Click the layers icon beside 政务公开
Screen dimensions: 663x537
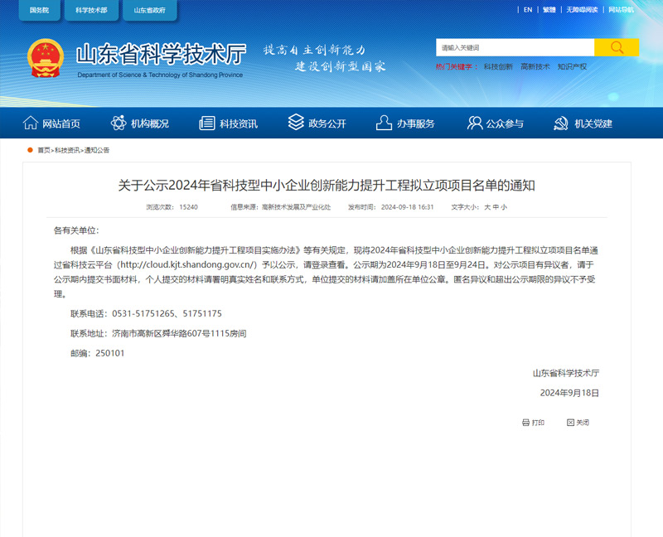296,122
